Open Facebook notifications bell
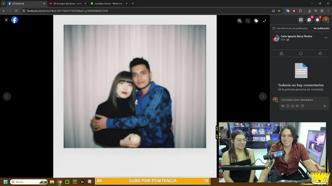The width and height of the screenshot is (332, 186). tap(317, 20)
